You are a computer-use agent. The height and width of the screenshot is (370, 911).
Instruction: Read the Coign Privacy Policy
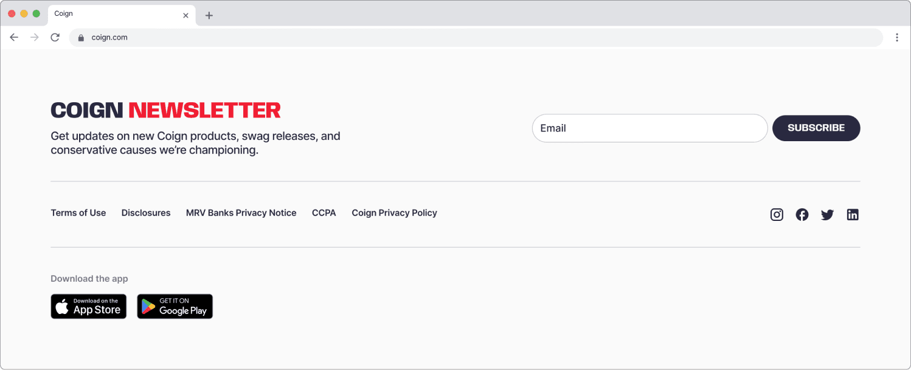click(394, 212)
